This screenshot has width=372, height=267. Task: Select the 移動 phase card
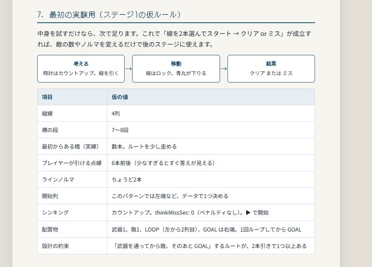[176, 69]
